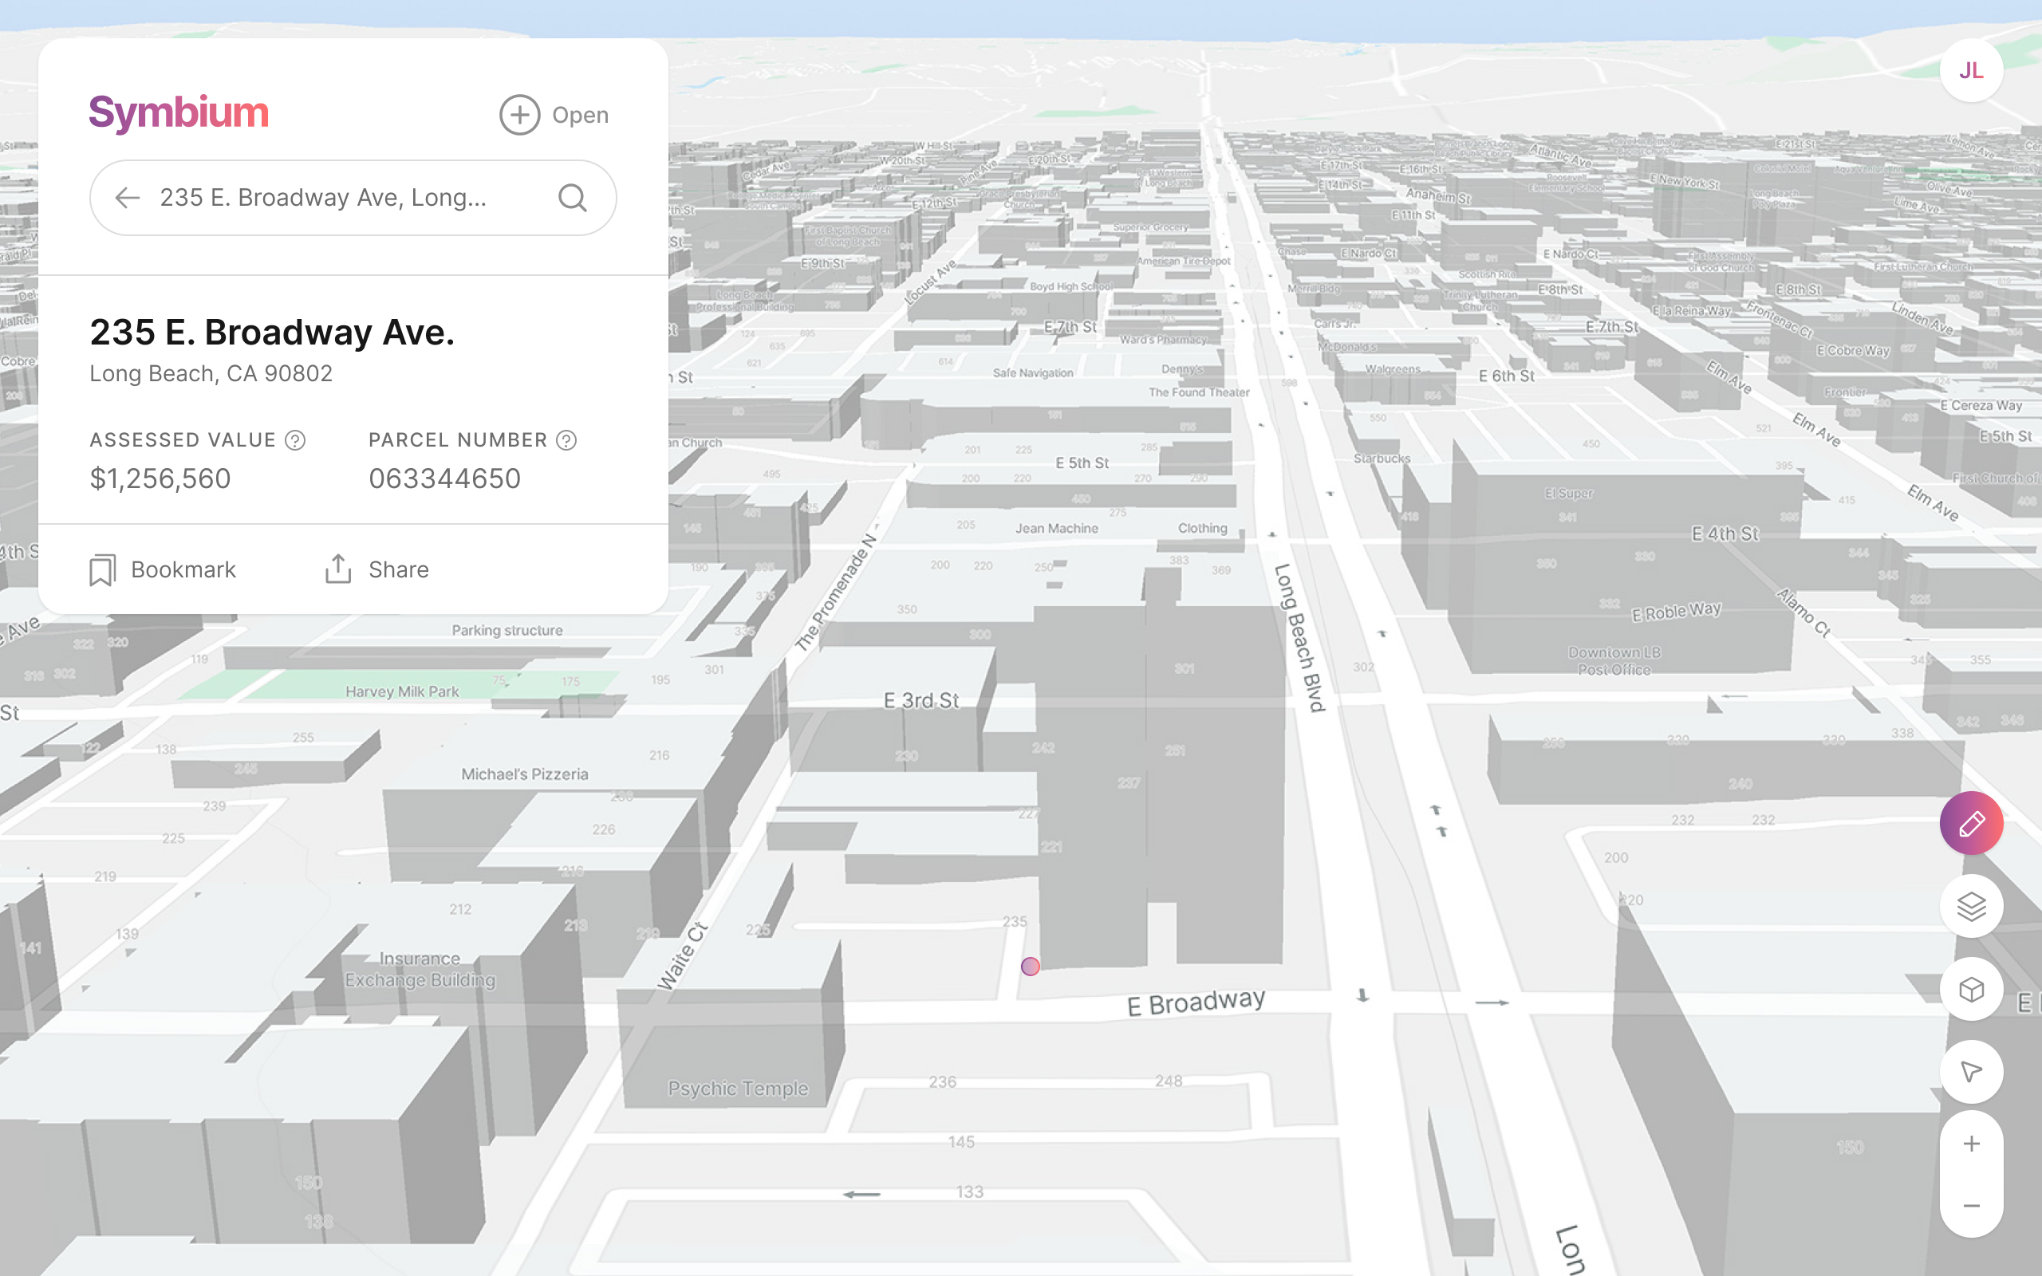The height and width of the screenshot is (1276, 2042).
Task: Click the pencil edit button
Action: tap(1970, 824)
